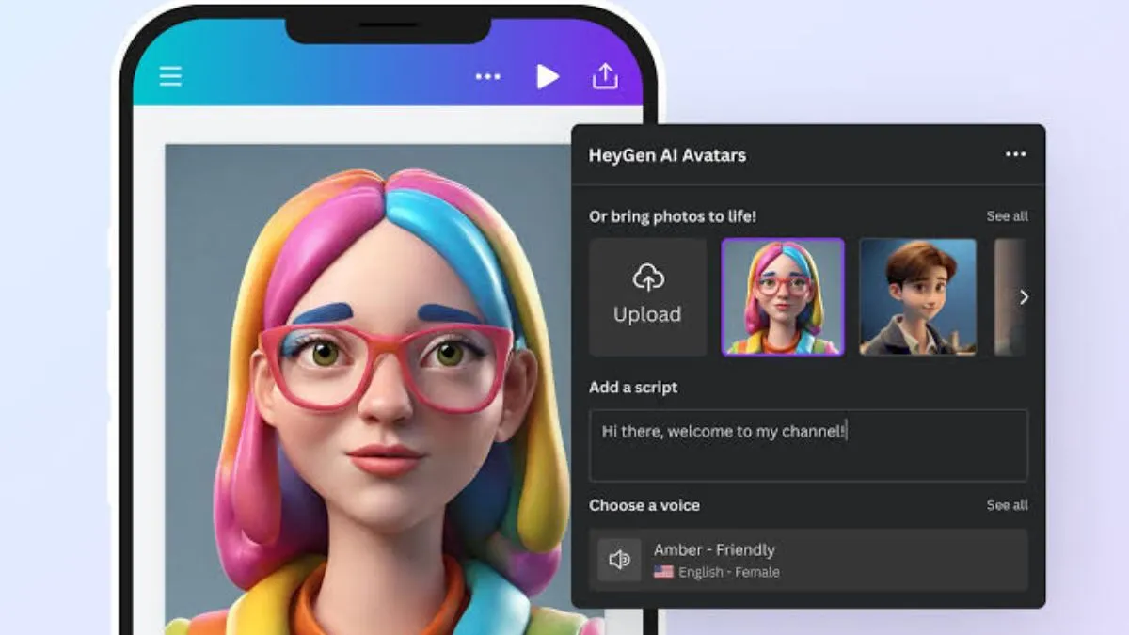This screenshot has width=1129, height=635.
Task: Click the Add a script heading
Action: 633,388
